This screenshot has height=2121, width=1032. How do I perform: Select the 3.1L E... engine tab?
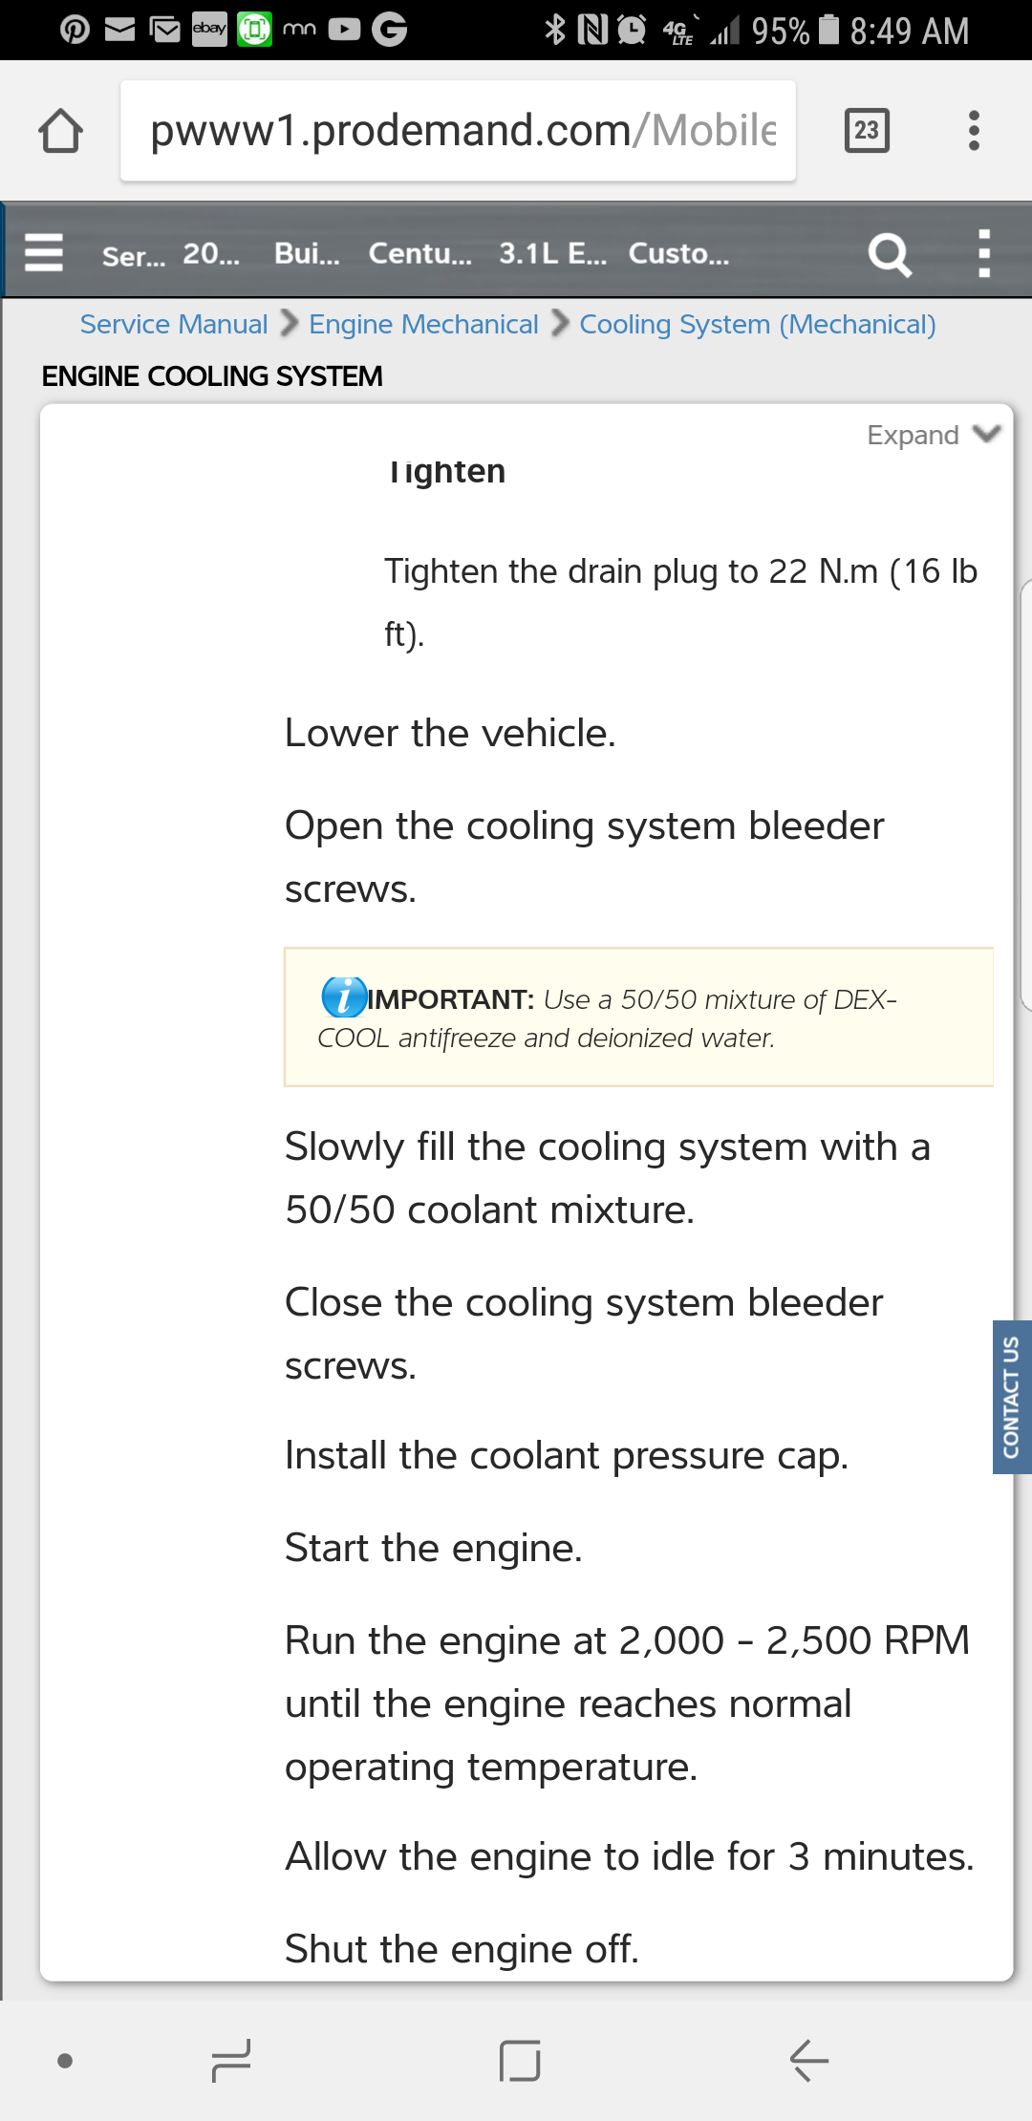[552, 253]
